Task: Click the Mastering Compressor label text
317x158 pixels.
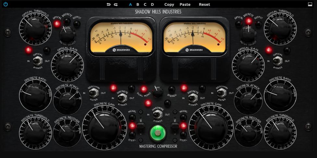Action: 158,146
